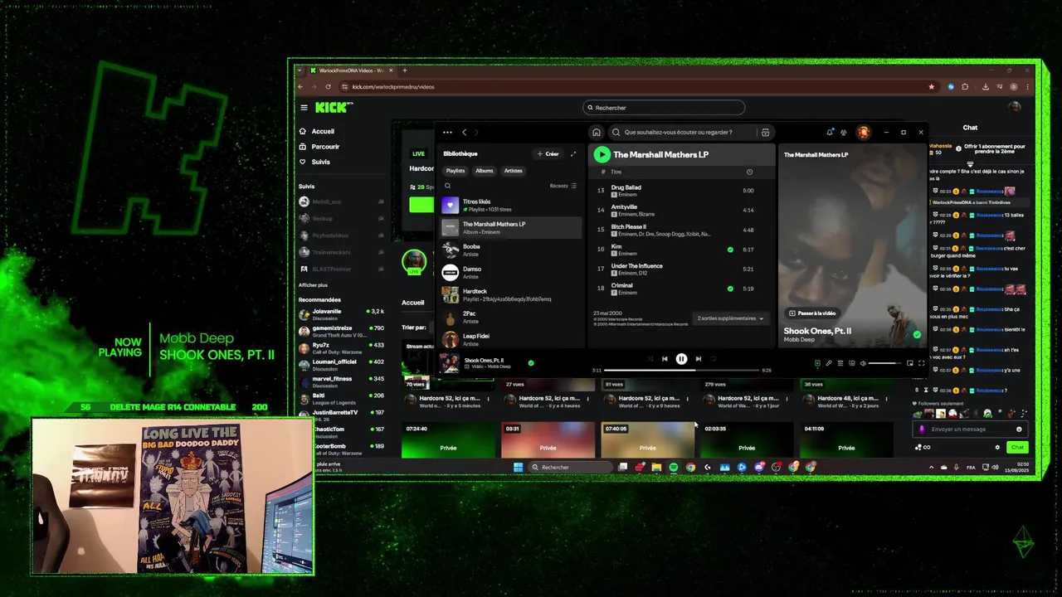The image size is (1062, 597).
Task: Click 'Passer à la vidéo' button
Action: pos(811,313)
